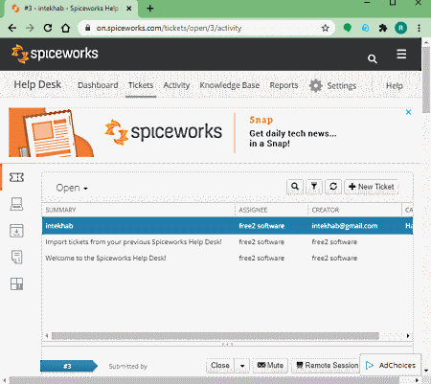Image resolution: width=431 pixels, height=384 pixels.
Task: Click intekhab@gmail.com creator cell
Action: point(345,226)
